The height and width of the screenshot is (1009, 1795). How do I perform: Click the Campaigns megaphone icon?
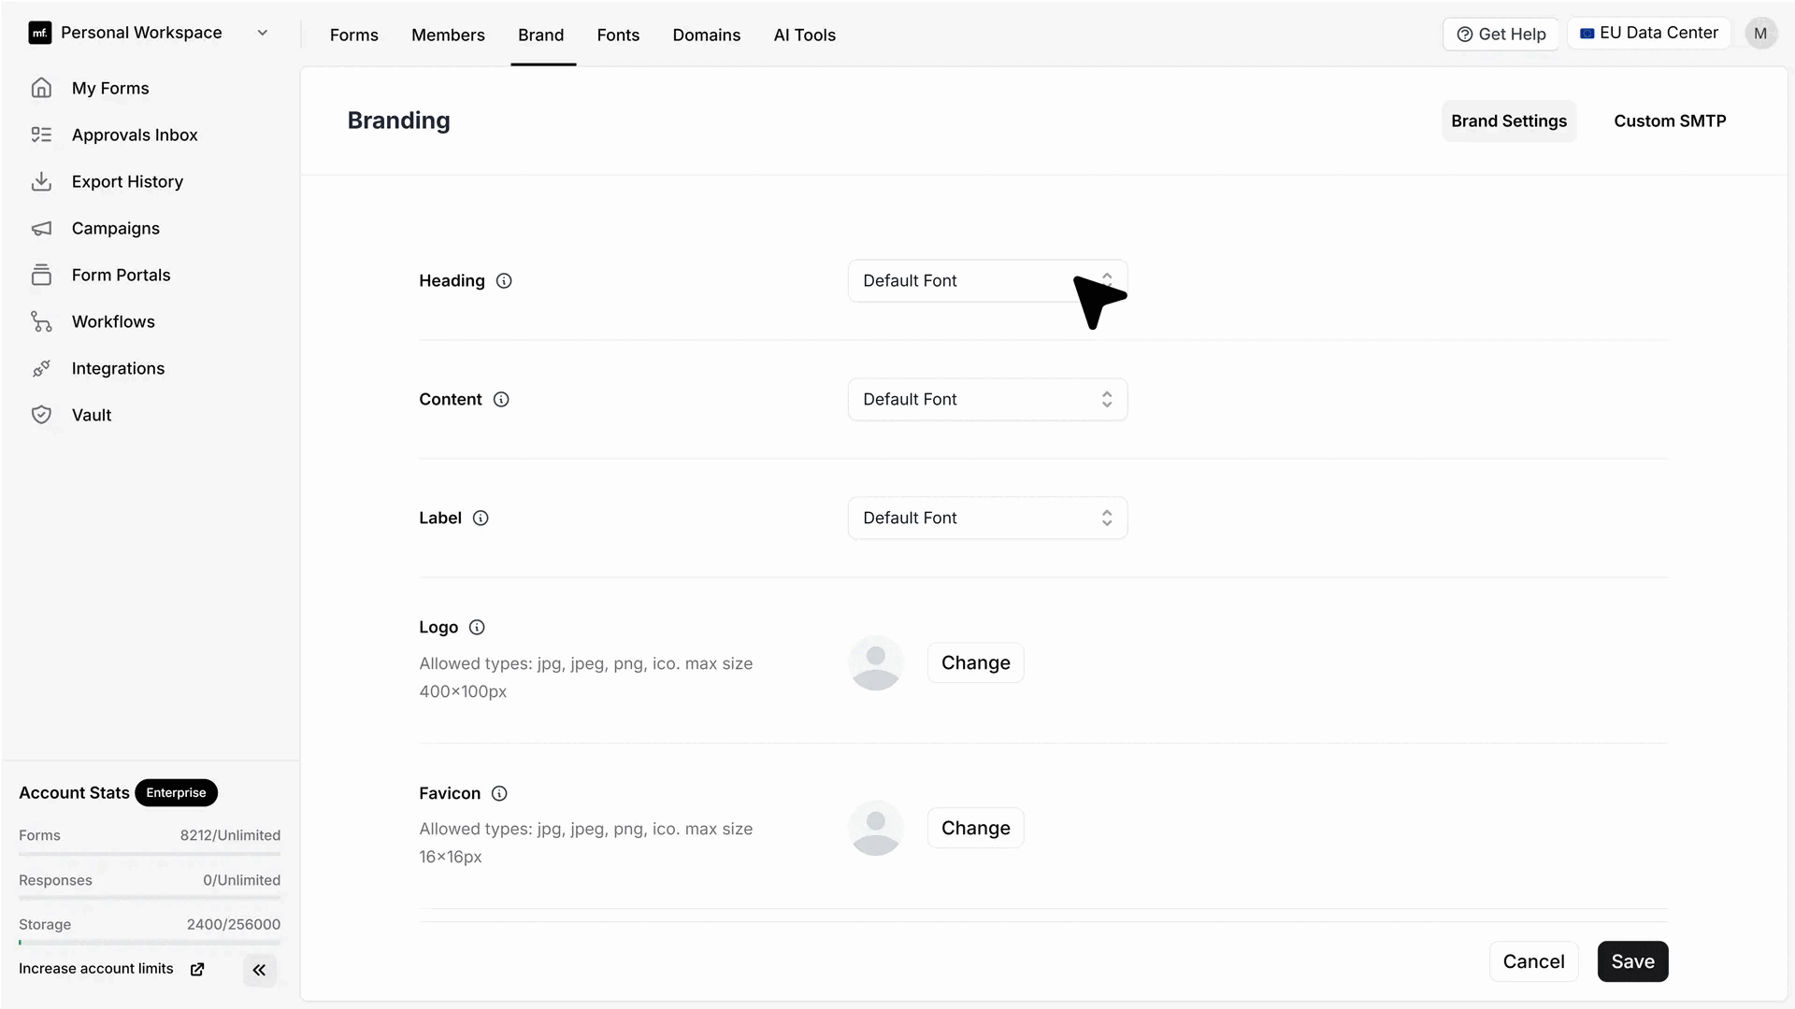pos(41,228)
